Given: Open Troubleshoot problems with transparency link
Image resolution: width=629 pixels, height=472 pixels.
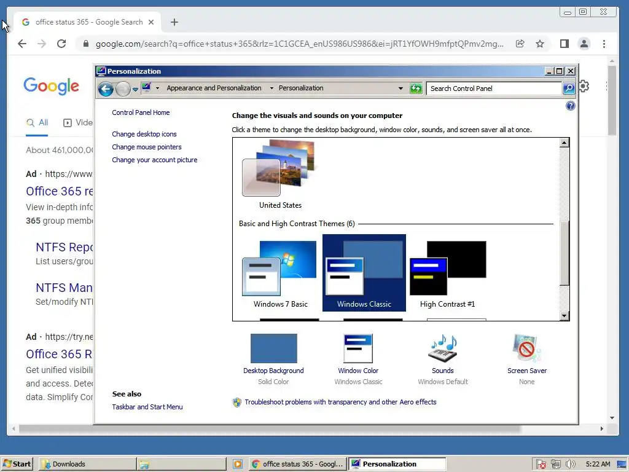Looking at the screenshot, I should pos(340,402).
